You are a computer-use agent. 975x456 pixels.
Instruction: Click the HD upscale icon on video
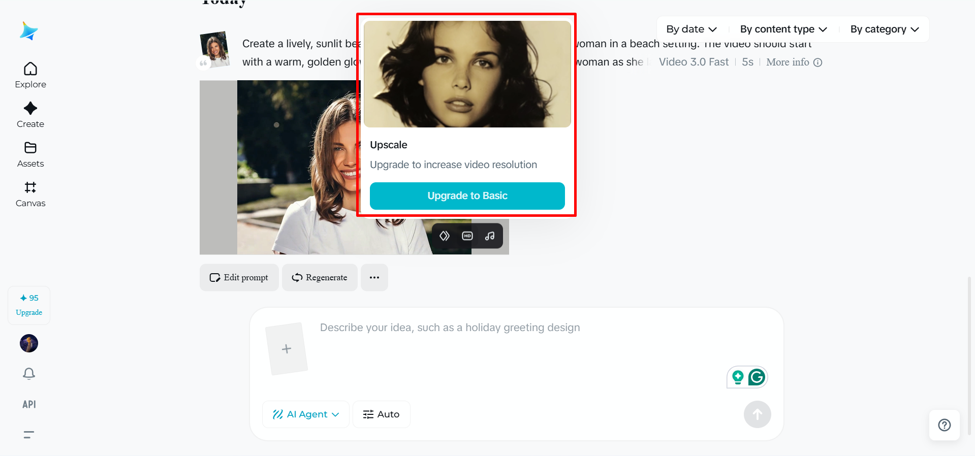pyautogui.click(x=467, y=236)
